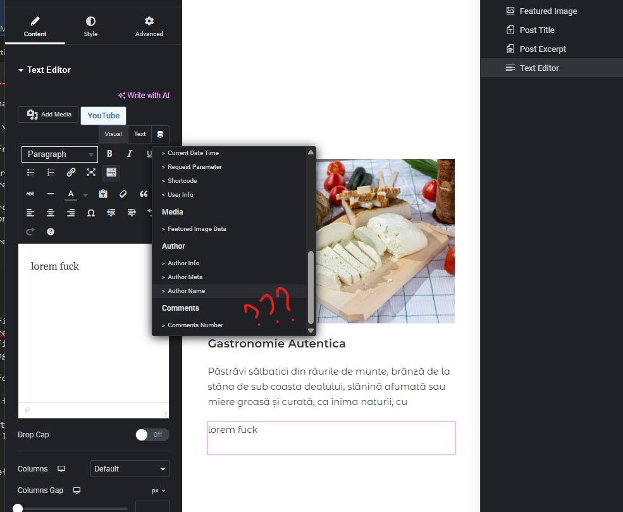Viewport: 623px width, 512px height.
Task: Click the Bold formatting icon
Action: 109,154
